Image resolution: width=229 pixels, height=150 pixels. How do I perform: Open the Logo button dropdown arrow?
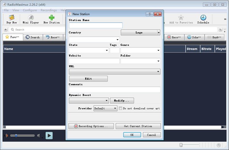159,32
